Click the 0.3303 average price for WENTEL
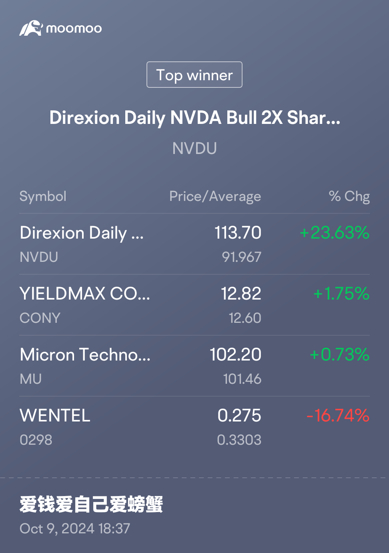389x553 pixels. click(x=239, y=440)
